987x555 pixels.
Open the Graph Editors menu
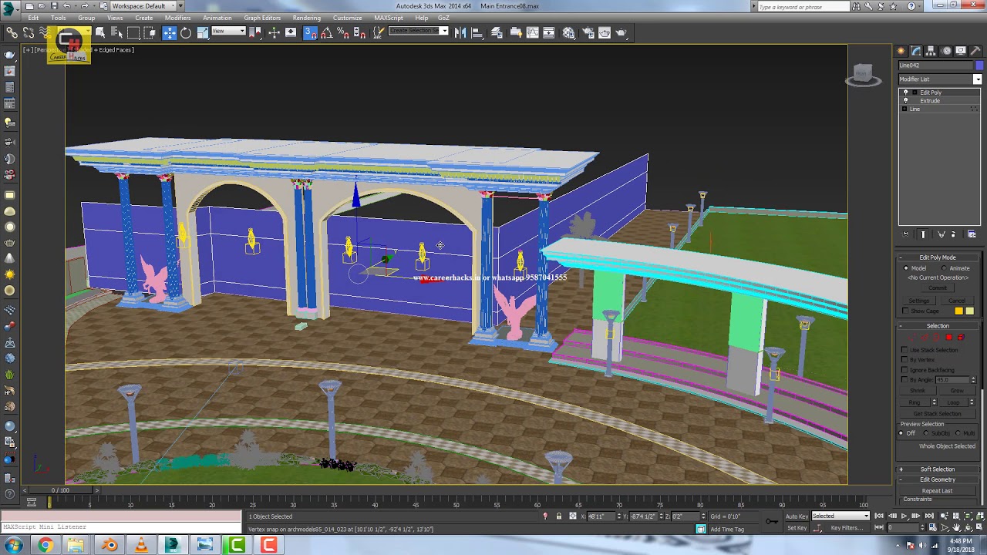[262, 18]
